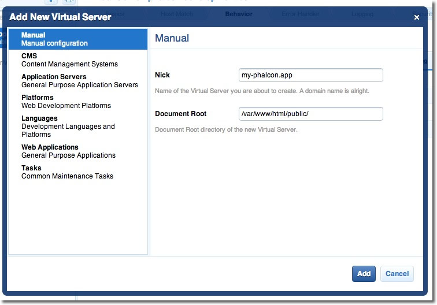Screen dimensions: 437x305
Task: Choose the CMS Content Management Systems category
Action: (x=69, y=60)
